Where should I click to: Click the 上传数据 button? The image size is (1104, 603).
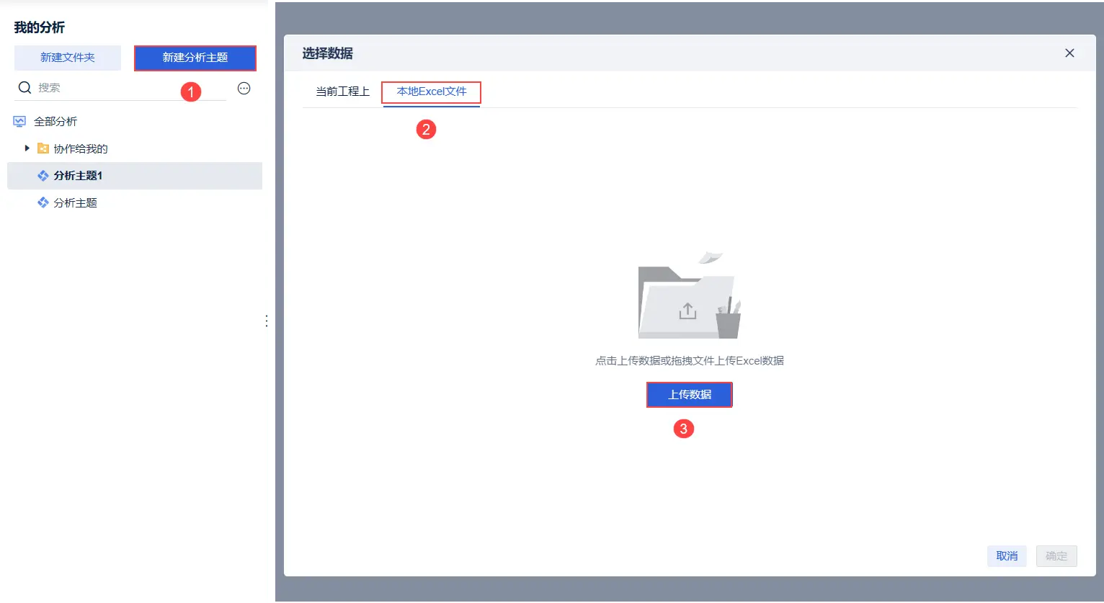pyautogui.click(x=690, y=395)
